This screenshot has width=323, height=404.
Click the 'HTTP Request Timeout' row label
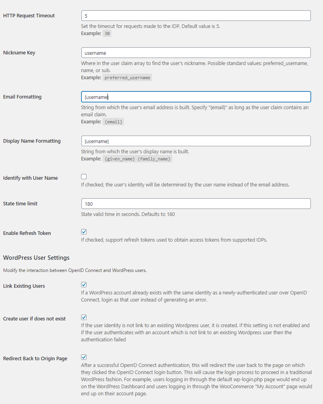pos(29,16)
